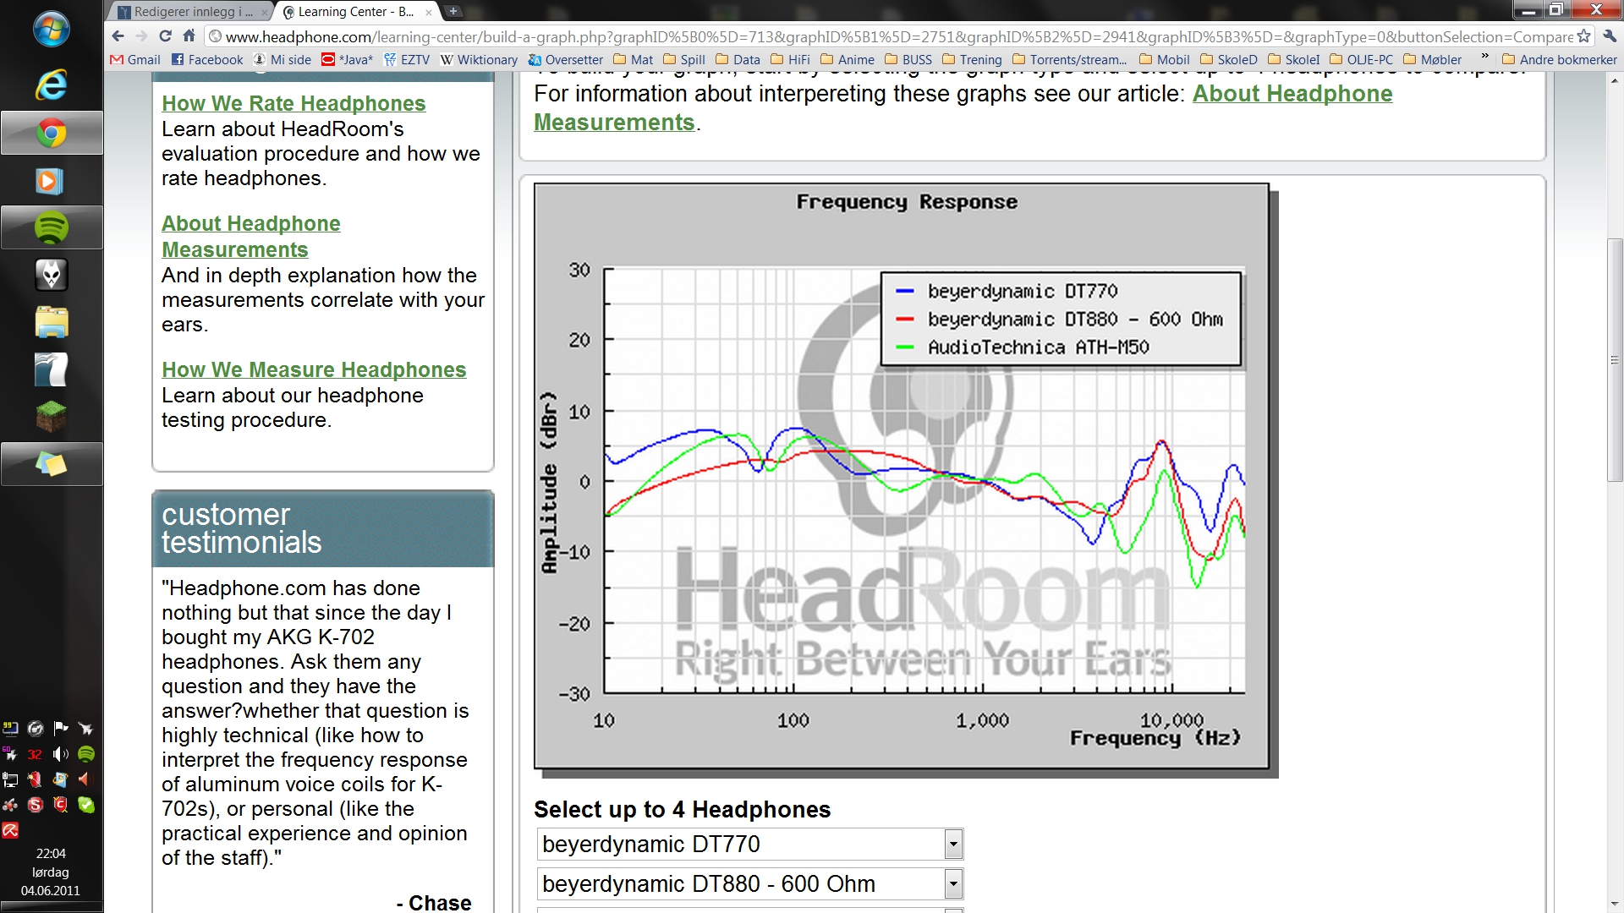Open EZTV bookmark
The width and height of the screenshot is (1624, 913).
click(x=407, y=59)
